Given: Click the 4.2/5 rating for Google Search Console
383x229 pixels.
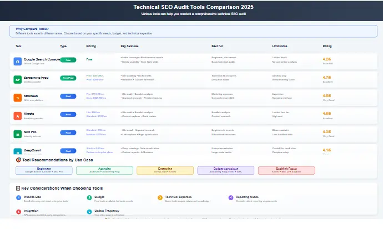Looking at the screenshot, I should (327, 59).
